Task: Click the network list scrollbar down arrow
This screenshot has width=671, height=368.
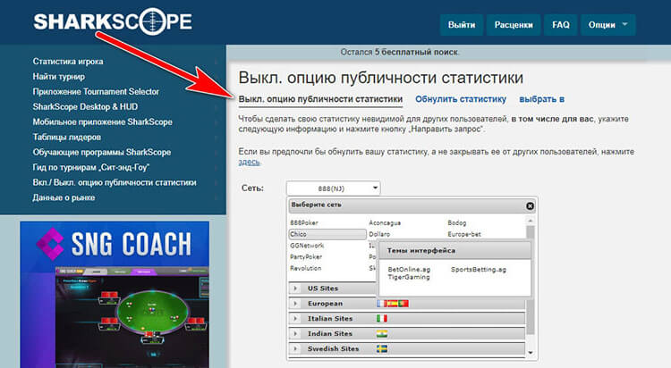Action: click(531, 353)
